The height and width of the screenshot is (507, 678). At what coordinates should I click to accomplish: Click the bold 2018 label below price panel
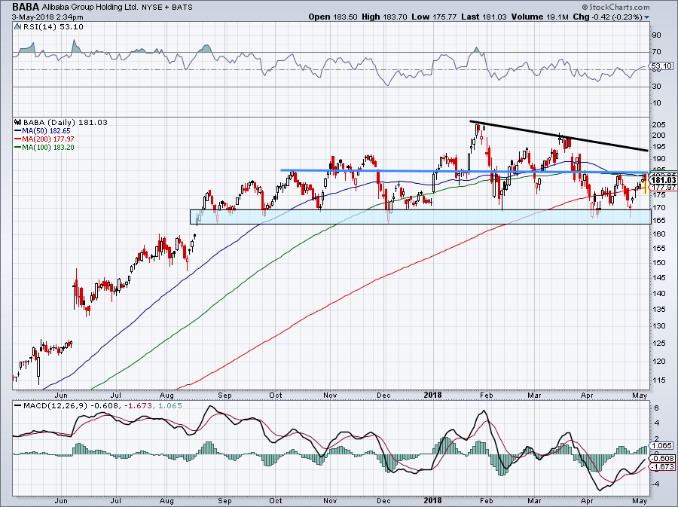pos(433,395)
